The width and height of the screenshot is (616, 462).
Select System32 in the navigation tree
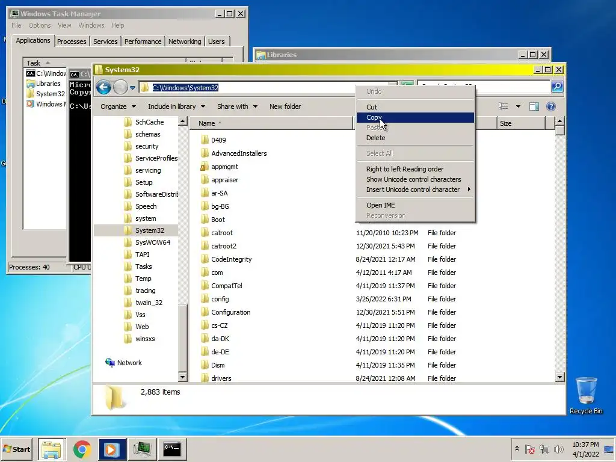(x=144, y=230)
